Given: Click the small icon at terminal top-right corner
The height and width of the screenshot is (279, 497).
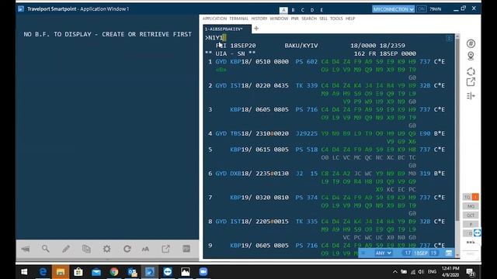Looking at the screenshot, I should (x=449, y=38).
